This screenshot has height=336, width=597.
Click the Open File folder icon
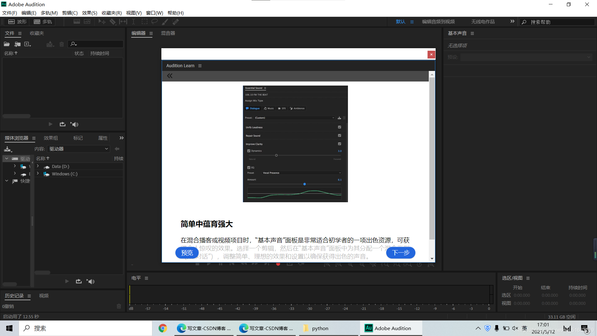pos(7,44)
